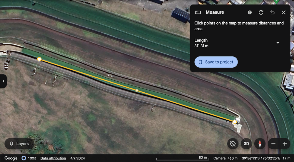This screenshot has height=162, width=294.
Task: Click the 80 m scale bar
Action: coord(182,158)
